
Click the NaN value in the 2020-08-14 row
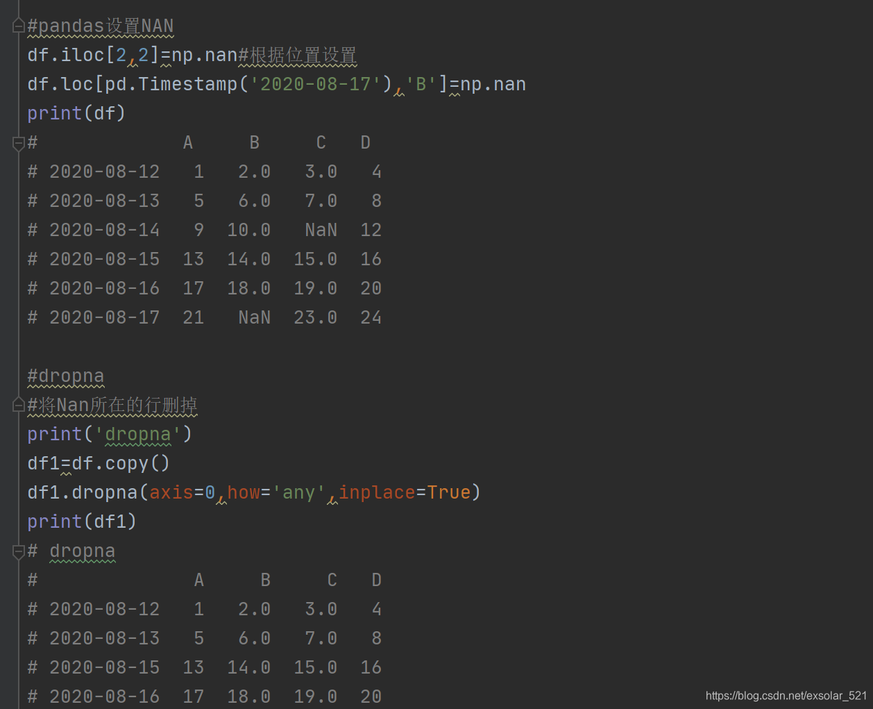coord(321,231)
